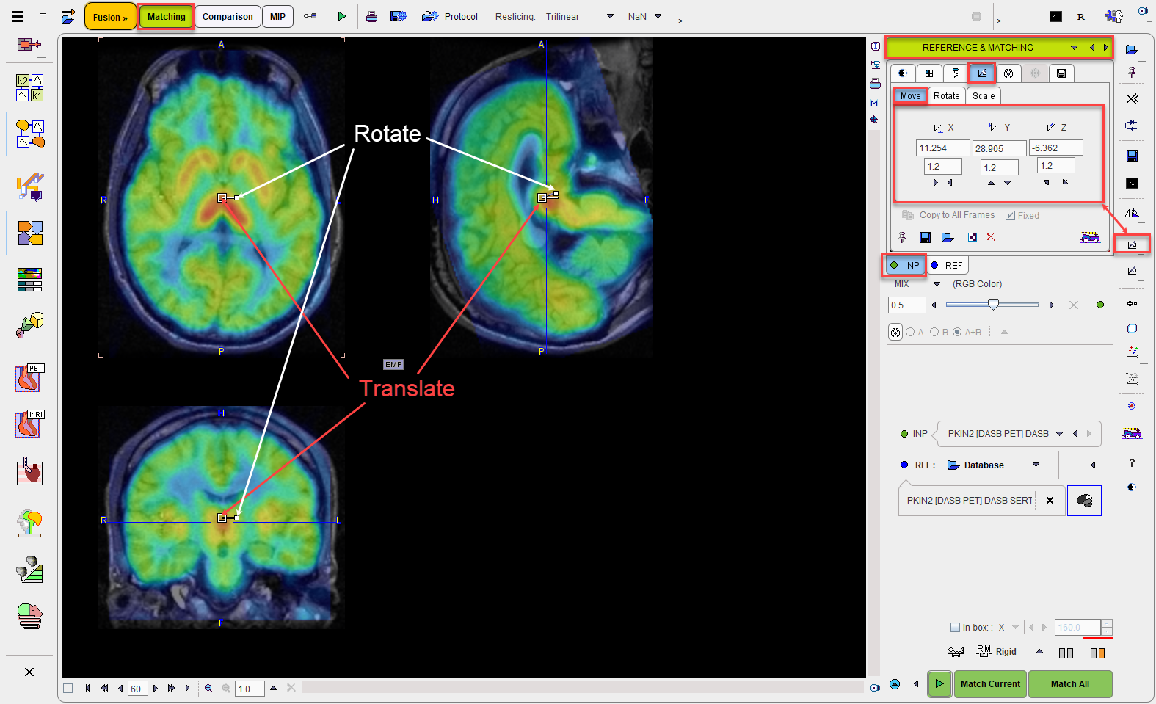This screenshot has width=1156, height=704.
Task: Click the frame number field showing 60
Action: coord(137,689)
